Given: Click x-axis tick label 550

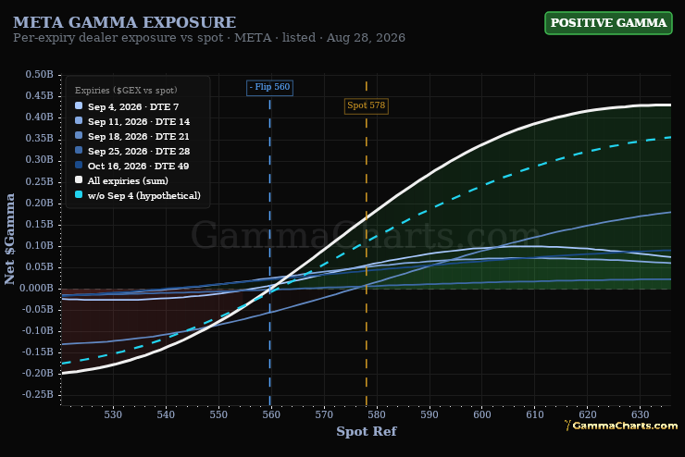Looking at the screenshot, I should pos(218,414).
